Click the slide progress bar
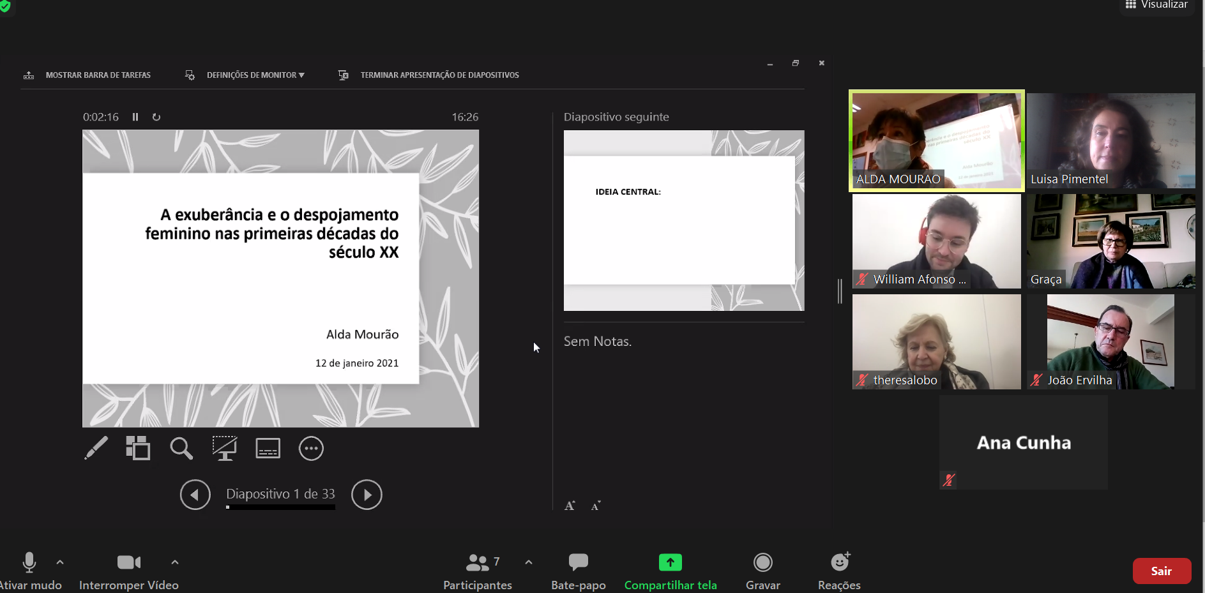Image resolution: width=1205 pixels, height=593 pixels. tap(280, 507)
